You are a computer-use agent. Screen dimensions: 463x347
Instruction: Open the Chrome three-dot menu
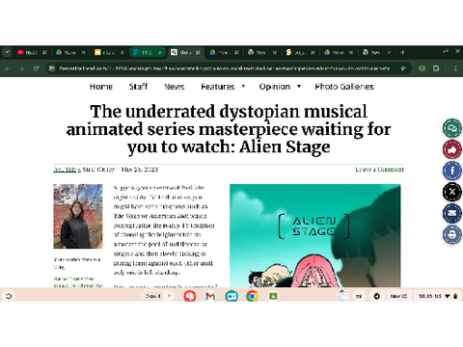(x=455, y=68)
